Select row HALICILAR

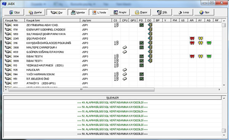click(113, 70)
